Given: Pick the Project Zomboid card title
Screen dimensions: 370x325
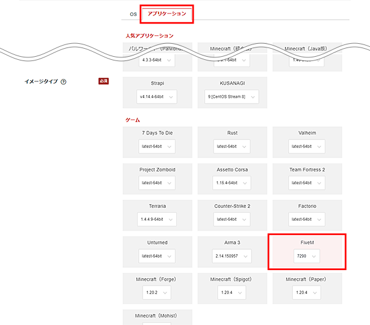Looking at the screenshot, I should 157,170.
